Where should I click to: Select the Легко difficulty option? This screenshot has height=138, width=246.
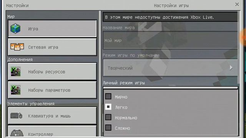tap(108, 107)
